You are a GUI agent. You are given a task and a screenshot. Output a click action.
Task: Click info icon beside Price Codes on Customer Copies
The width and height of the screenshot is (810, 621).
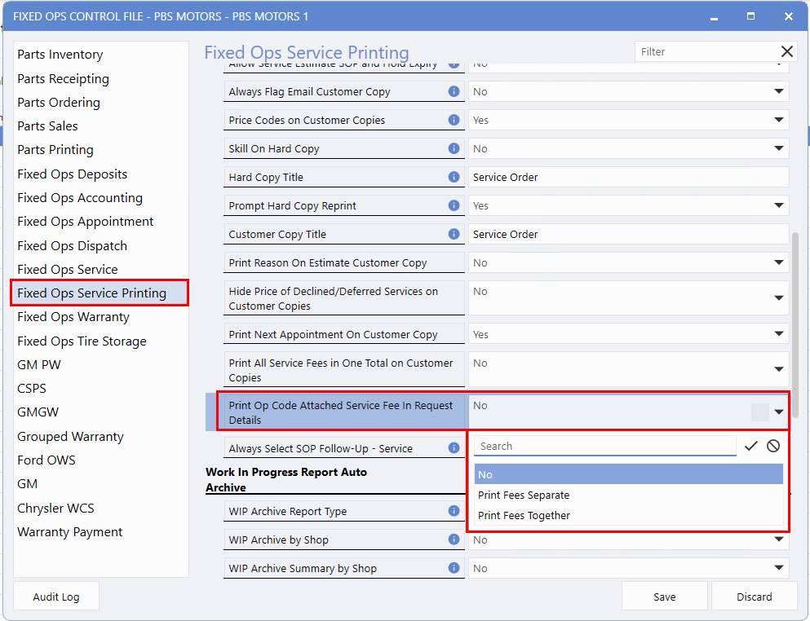point(454,120)
